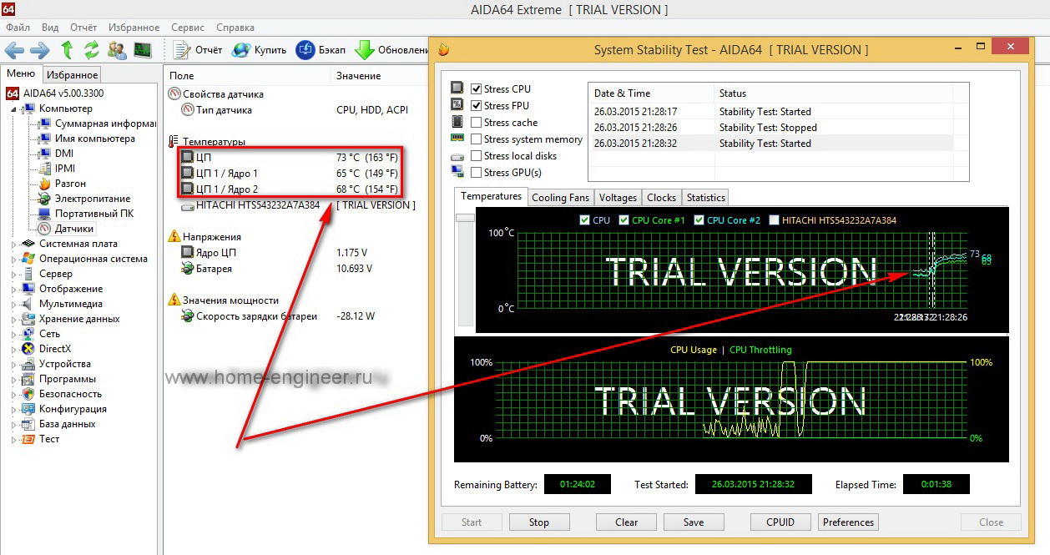The image size is (1050, 555).
Task: Open the Сервис menu
Action: 188,28
